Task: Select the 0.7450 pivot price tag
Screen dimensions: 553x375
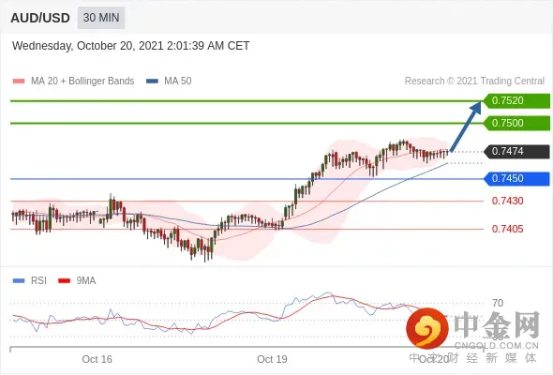Action: 516,178
